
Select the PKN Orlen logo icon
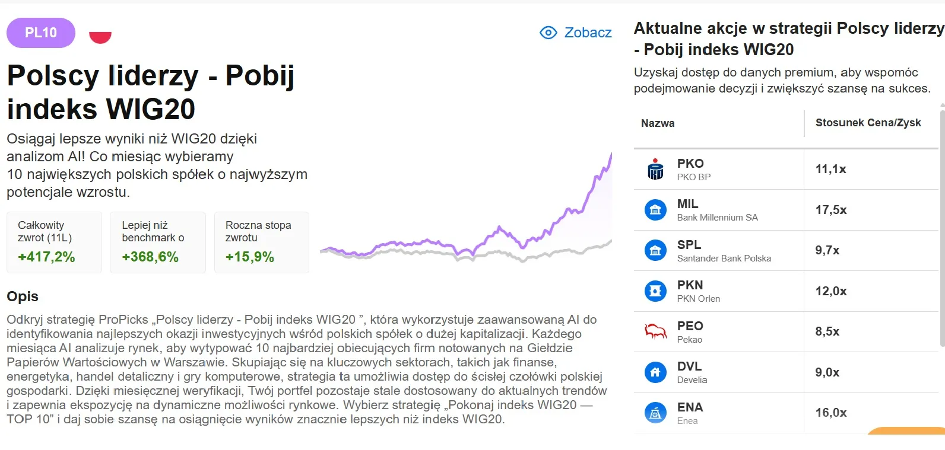(x=655, y=291)
